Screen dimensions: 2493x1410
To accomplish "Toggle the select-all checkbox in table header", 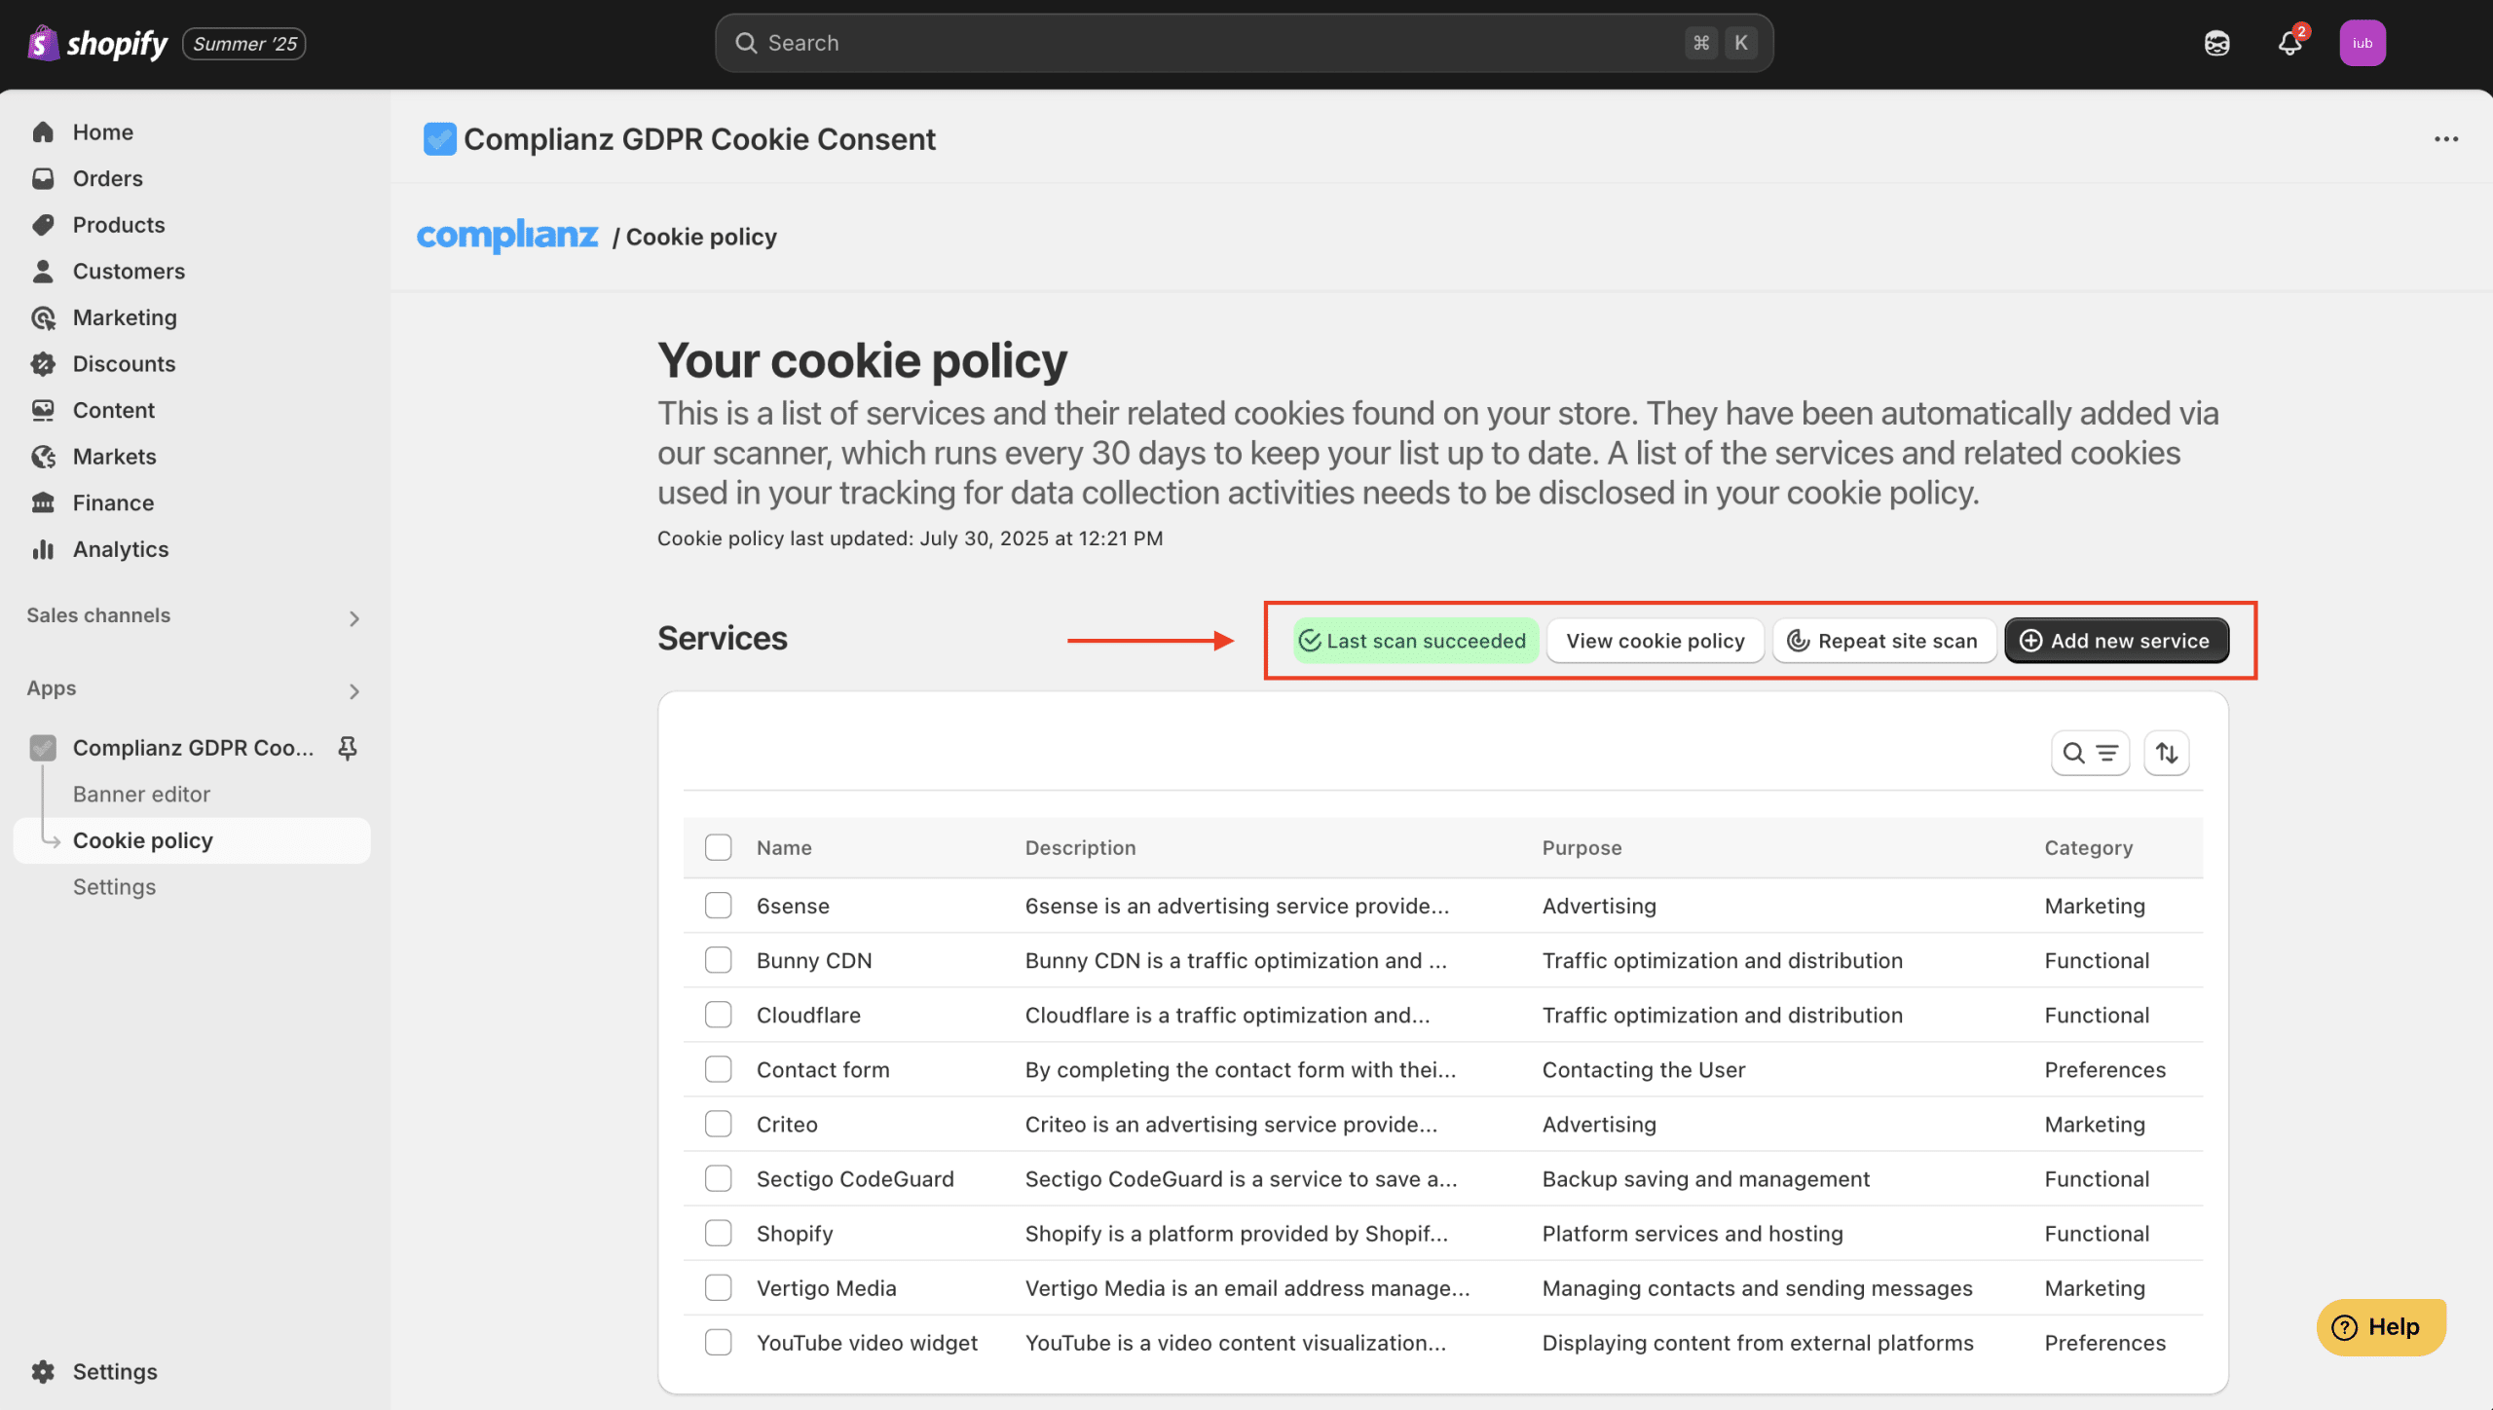I will click(x=719, y=847).
